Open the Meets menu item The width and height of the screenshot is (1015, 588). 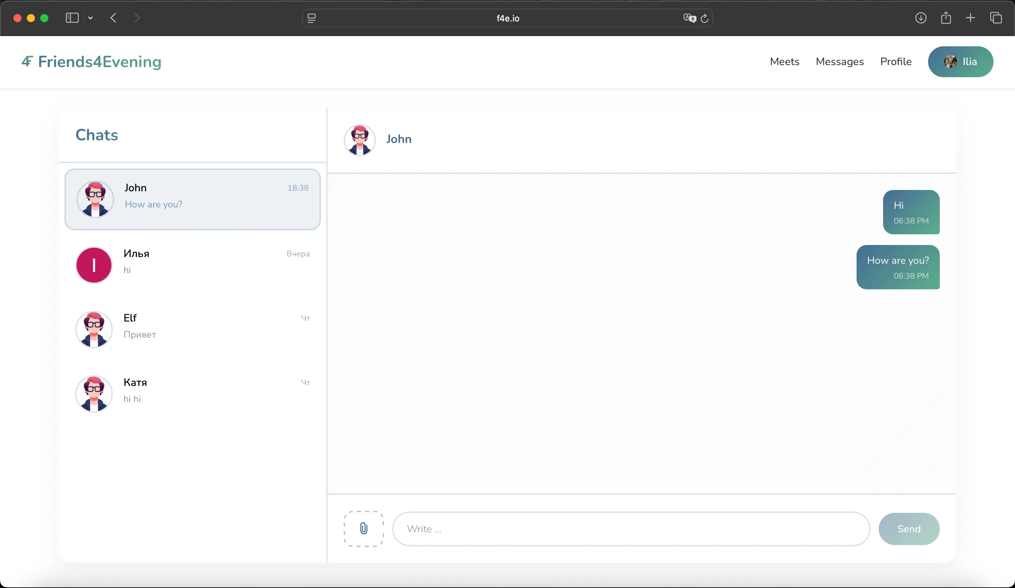tap(784, 62)
